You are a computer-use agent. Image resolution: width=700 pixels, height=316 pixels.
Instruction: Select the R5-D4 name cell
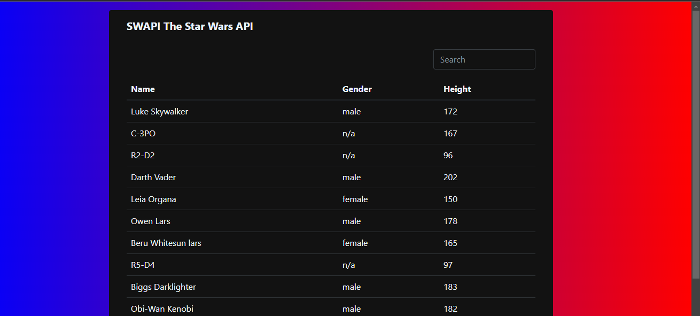143,265
